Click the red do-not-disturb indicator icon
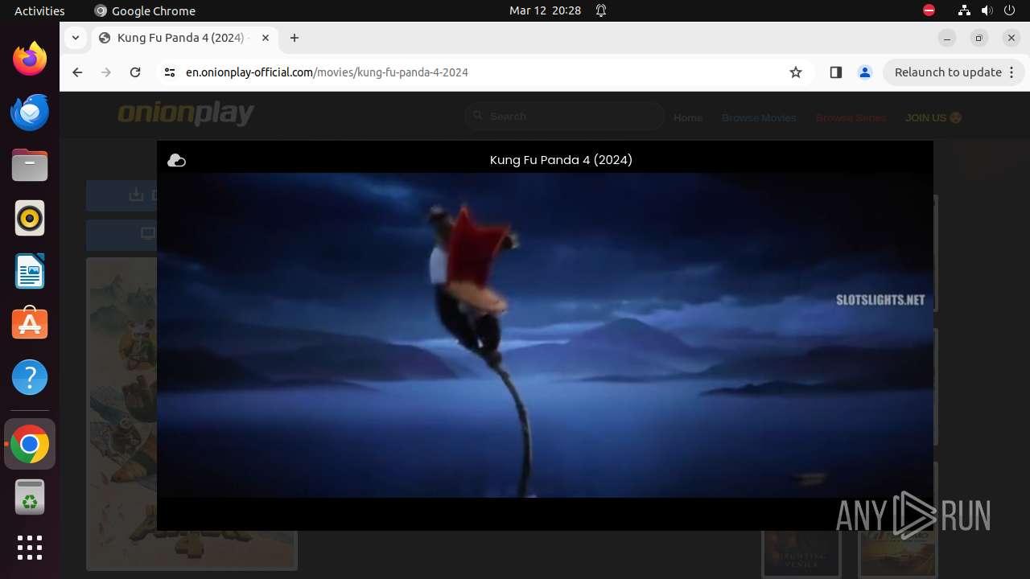 pyautogui.click(x=929, y=10)
